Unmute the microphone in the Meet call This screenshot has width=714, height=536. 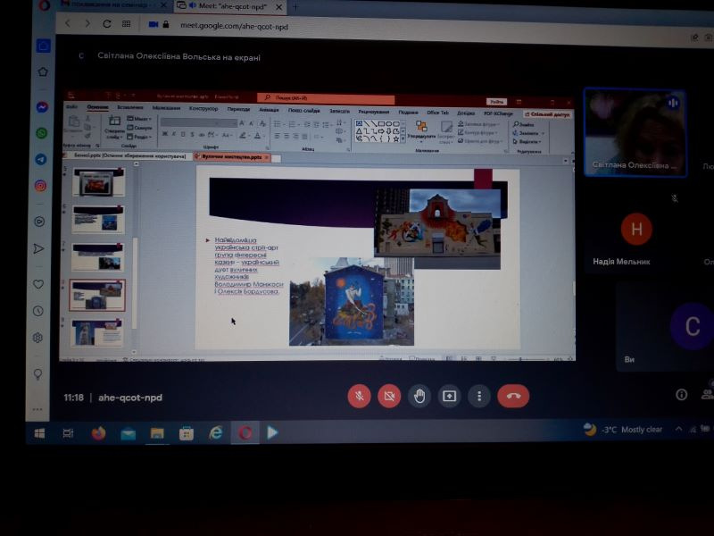(360, 396)
